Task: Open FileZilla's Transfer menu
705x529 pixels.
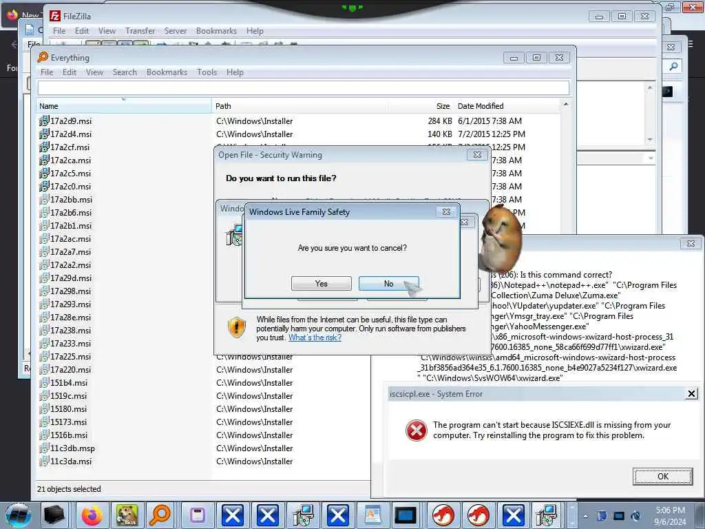Action: coord(140,30)
